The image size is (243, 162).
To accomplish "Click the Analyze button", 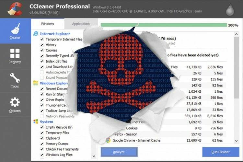I will (119, 152).
